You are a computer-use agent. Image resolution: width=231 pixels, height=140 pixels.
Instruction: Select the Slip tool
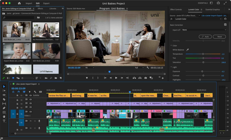pyautogui.click(x=4, y=104)
